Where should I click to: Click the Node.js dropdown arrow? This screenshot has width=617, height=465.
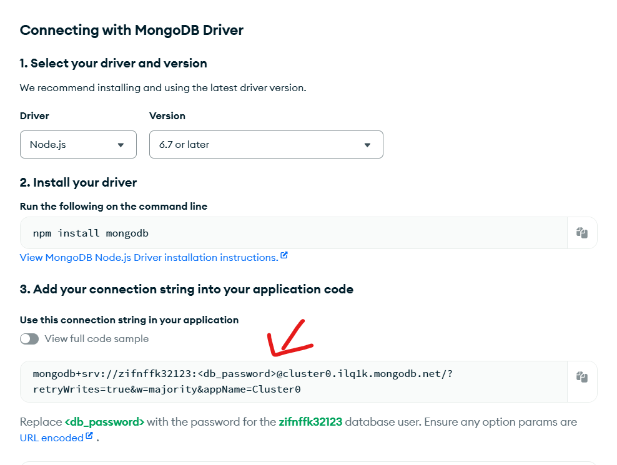pos(121,145)
